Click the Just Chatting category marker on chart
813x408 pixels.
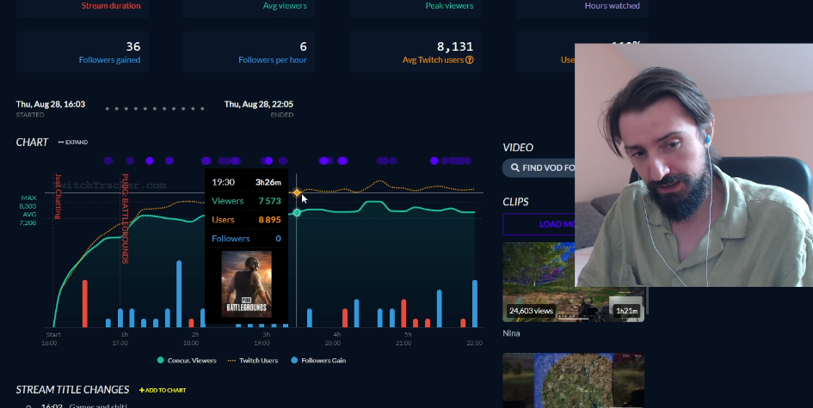click(x=58, y=197)
